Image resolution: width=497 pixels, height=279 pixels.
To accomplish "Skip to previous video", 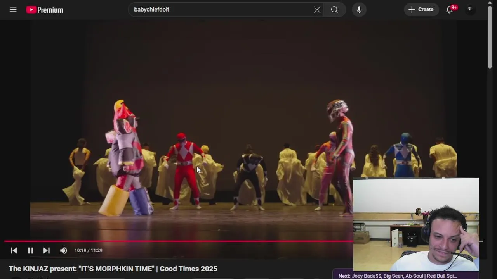I will click(x=14, y=250).
